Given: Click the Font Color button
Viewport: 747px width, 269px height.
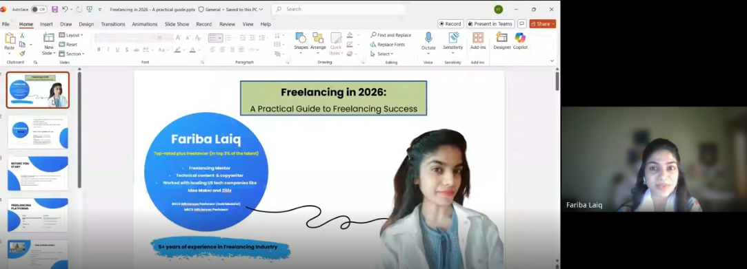Looking at the screenshot, I should pyautogui.click(x=192, y=50).
